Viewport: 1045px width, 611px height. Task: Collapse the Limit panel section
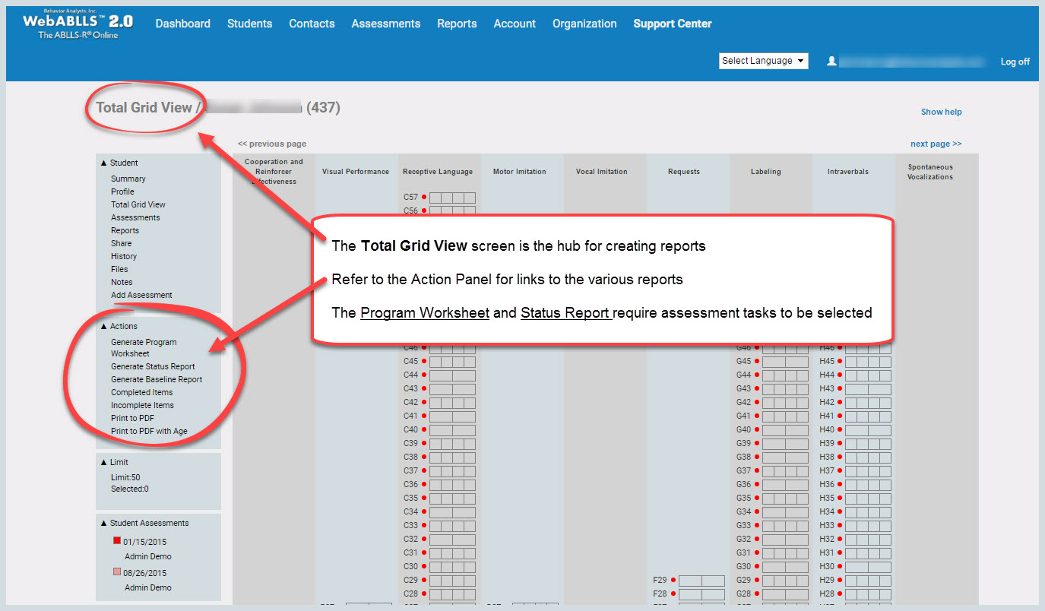coord(104,462)
